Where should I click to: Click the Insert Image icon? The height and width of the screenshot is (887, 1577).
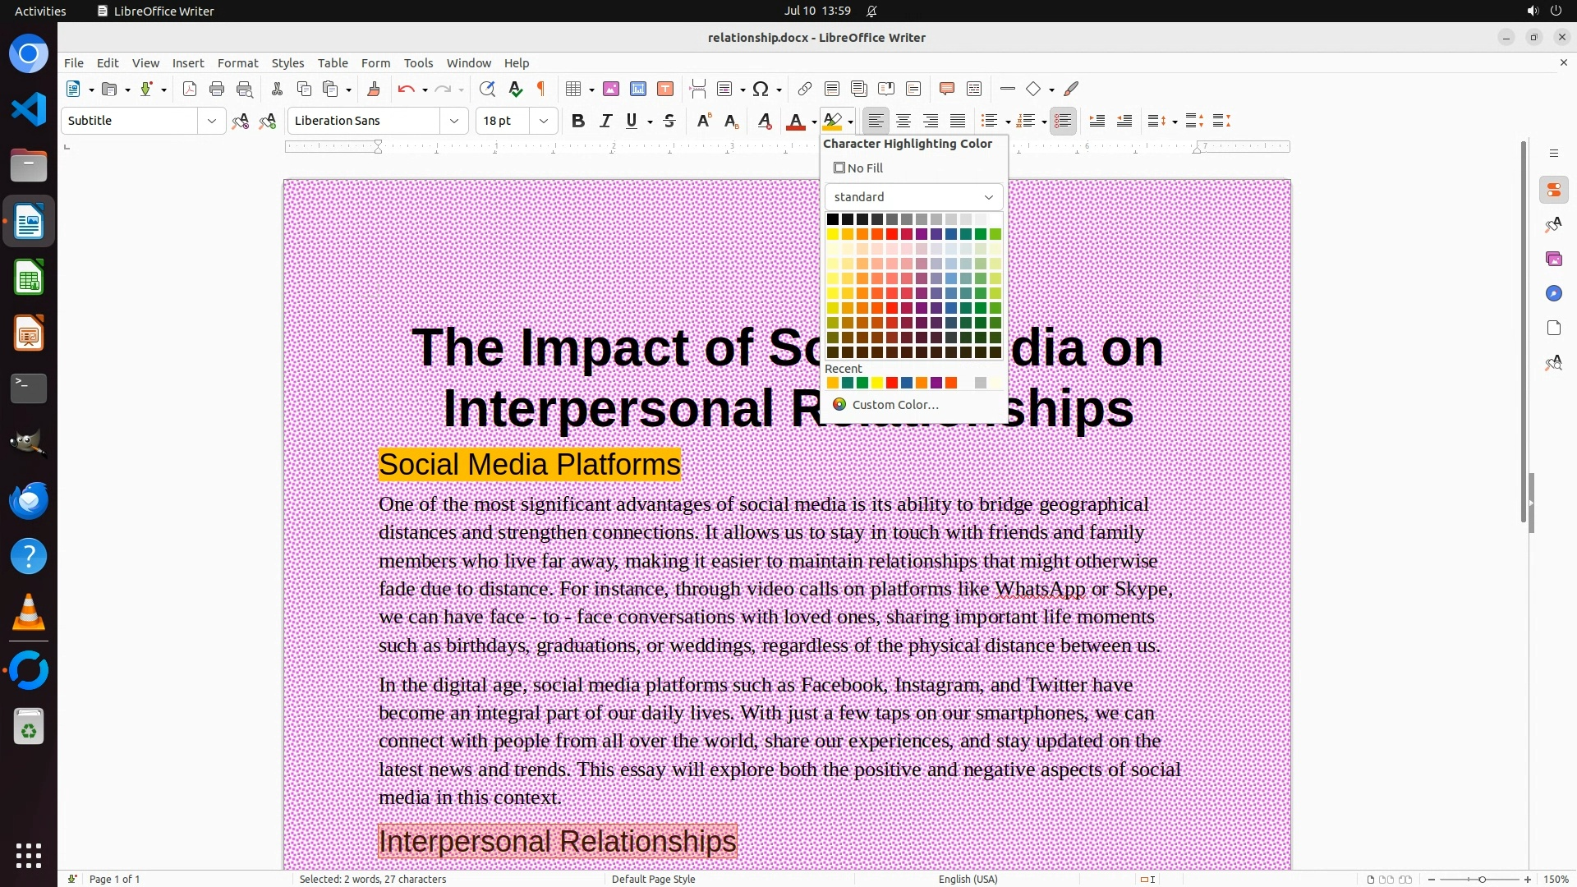click(x=611, y=90)
